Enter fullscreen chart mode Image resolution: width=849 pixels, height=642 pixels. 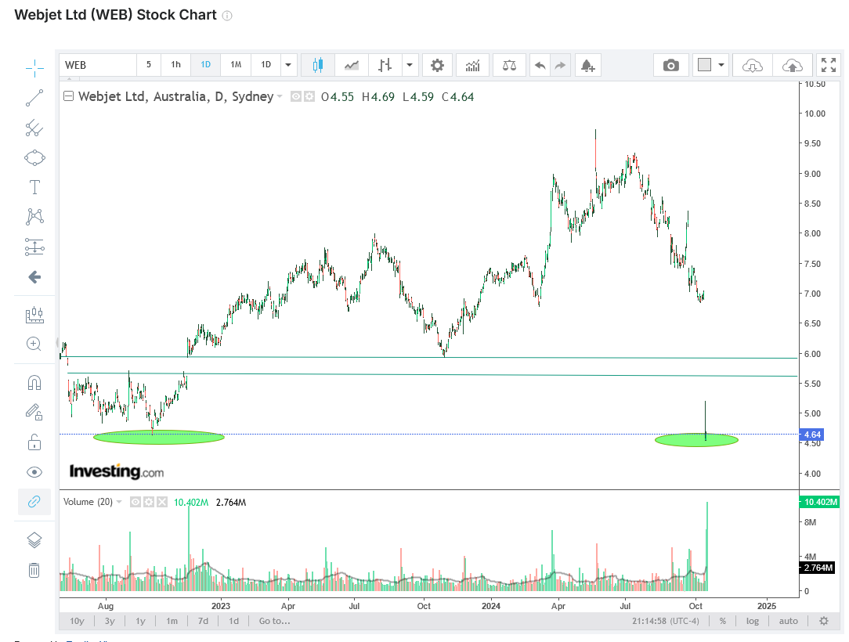tap(829, 66)
